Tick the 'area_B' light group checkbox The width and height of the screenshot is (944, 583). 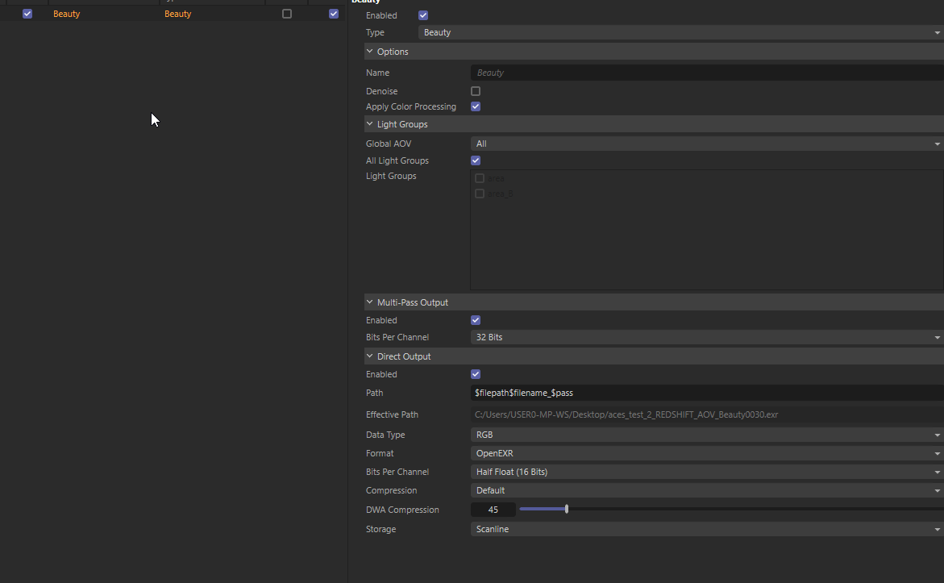[x=479, y=194]
